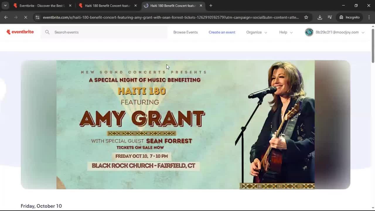
Task: Bookmark this page with the star icon
Action: point(306,17)
